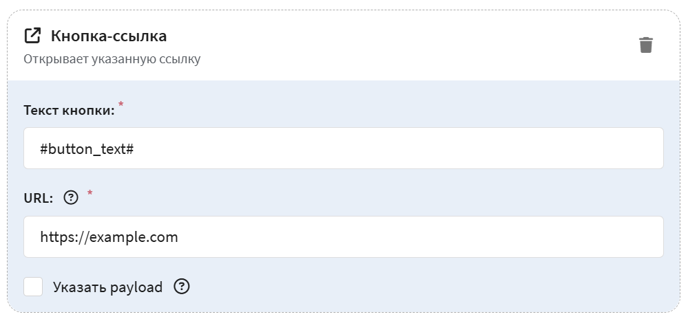Click the Кнопка-ссылка title heading
The width and height of the screenshot is (688, 321).
109,36
